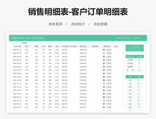Screen dimensions: 156x119
Task: Click the date 2025年04月09日 in the banner
Action: pyautogui.click(x=123, y=38)
